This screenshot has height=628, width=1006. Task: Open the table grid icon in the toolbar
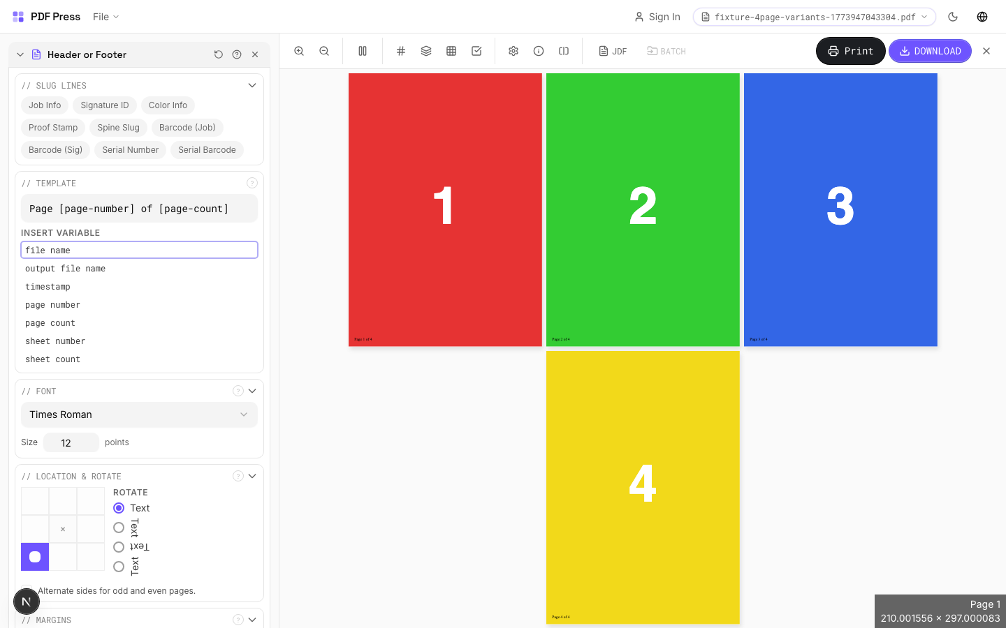coord(451,51)
